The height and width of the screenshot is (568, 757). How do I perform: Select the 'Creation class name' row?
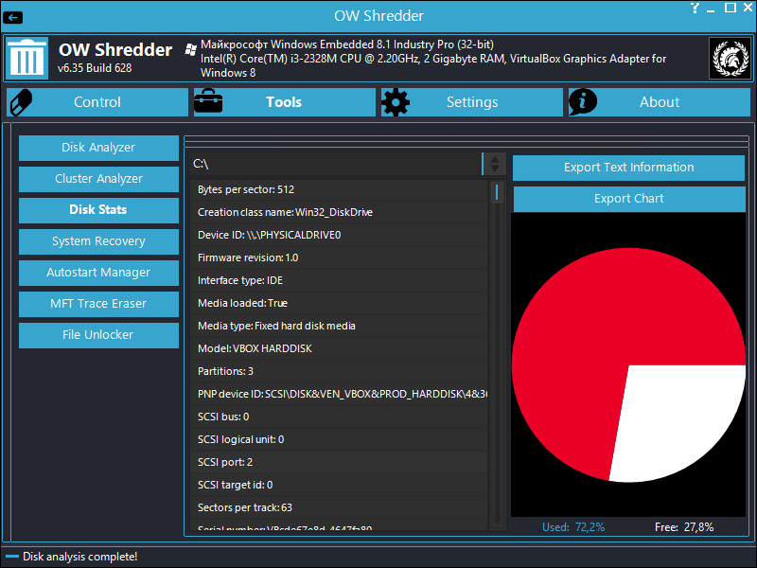(x=339, y=212)
